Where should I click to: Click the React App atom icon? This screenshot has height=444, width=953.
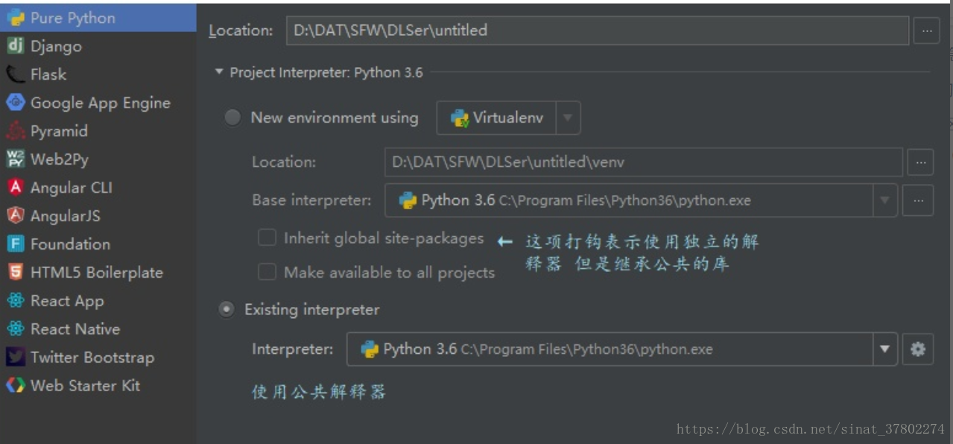point(16,300)
